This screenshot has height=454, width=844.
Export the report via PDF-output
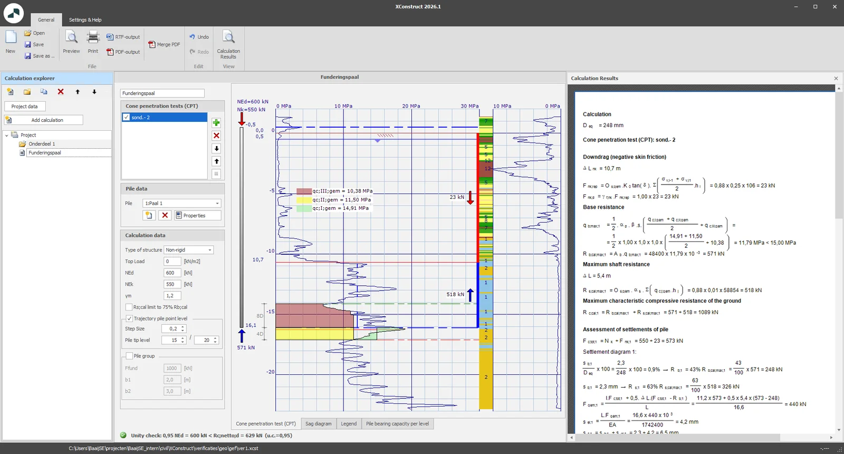123,52
